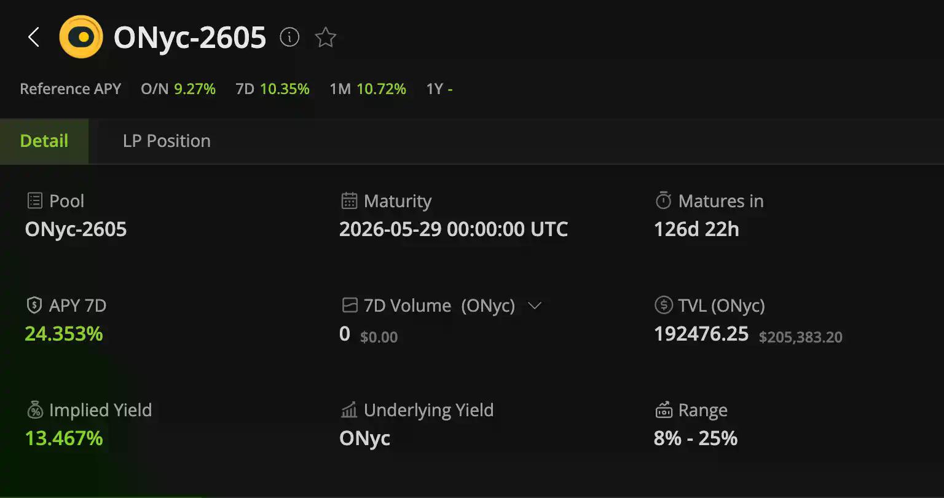Favorite the pool with the star icon

point(325,38)
